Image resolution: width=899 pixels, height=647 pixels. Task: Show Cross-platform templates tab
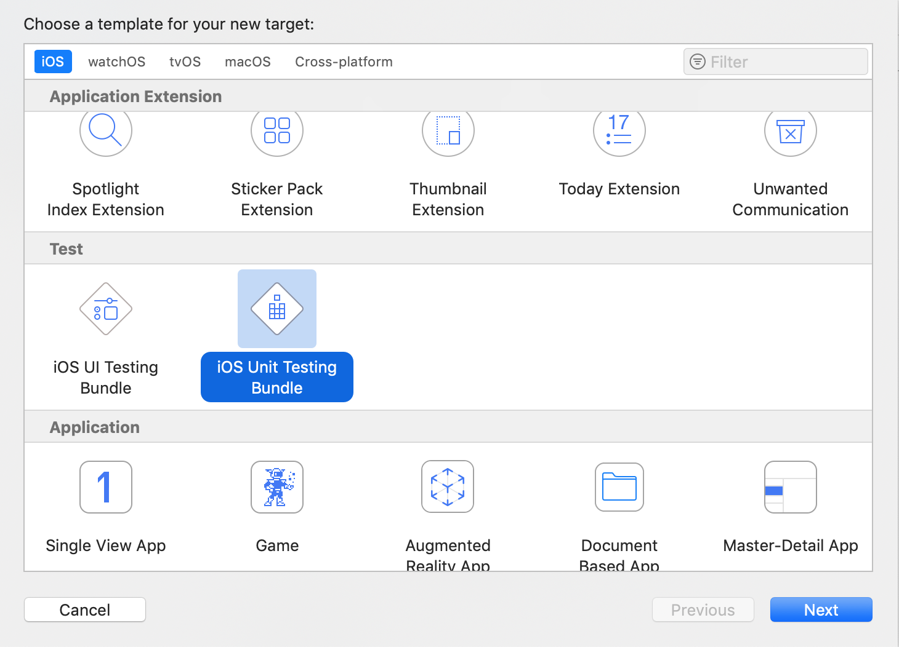click(x=344, y=62)
